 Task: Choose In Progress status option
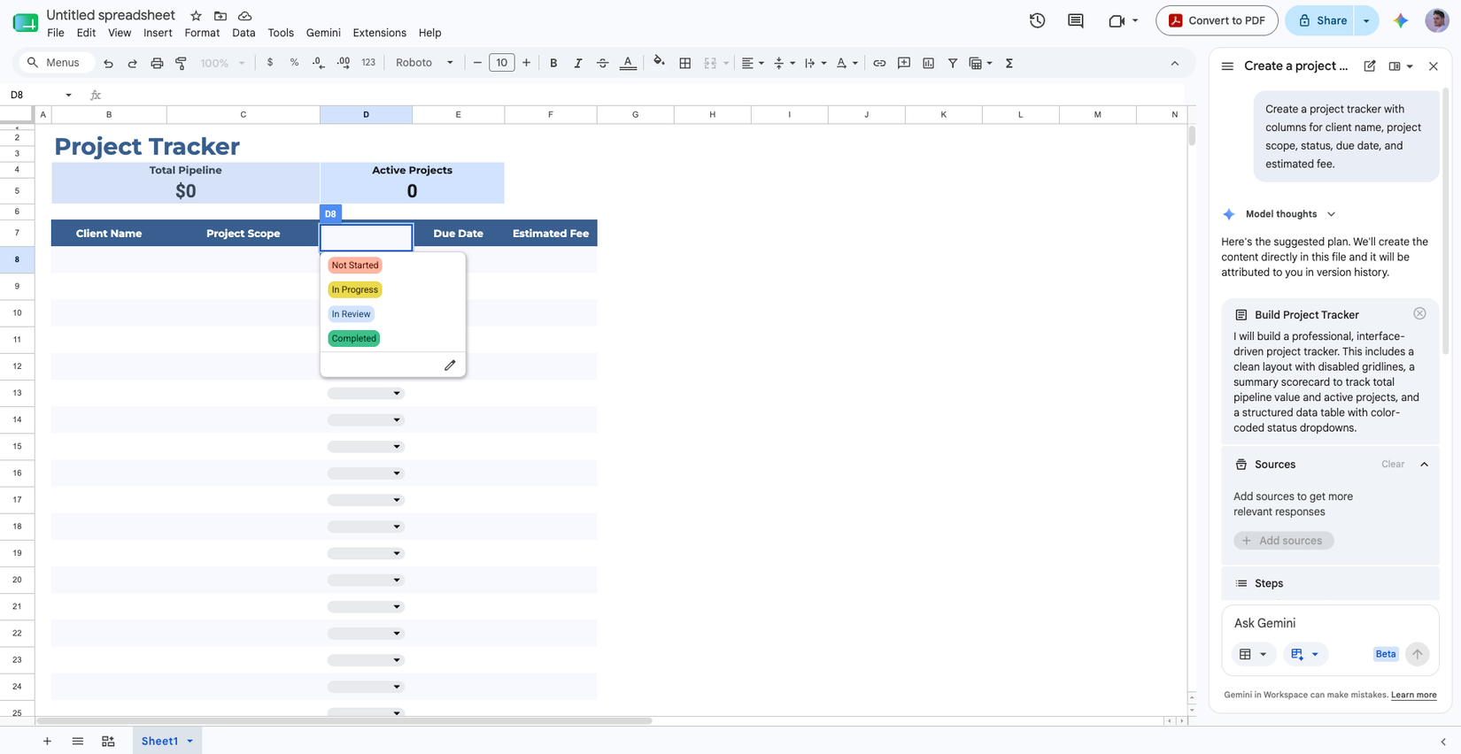pos(355,289)
